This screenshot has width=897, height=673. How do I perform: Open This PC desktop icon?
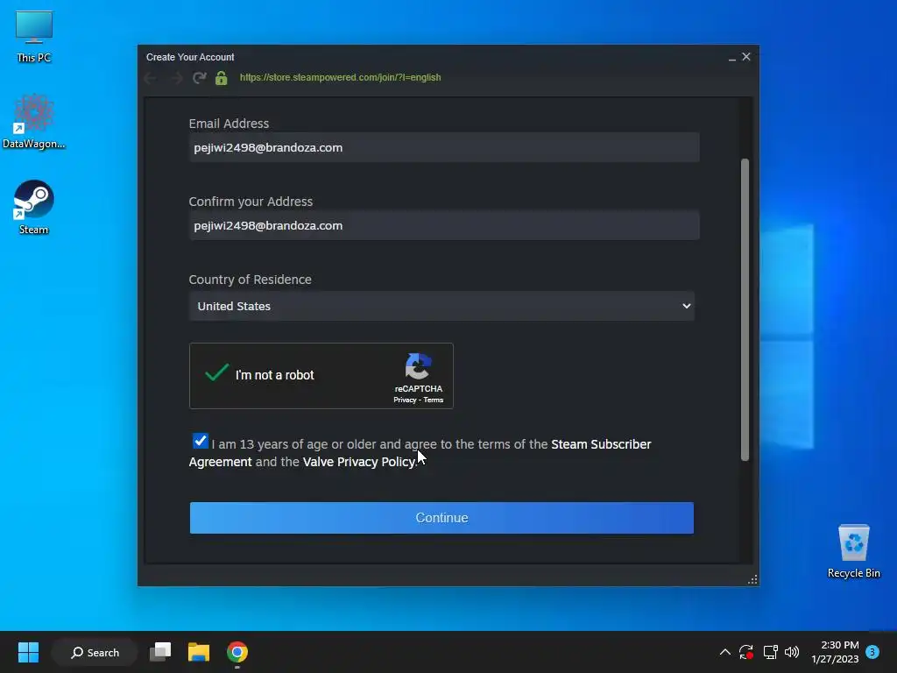click(34, 37)
